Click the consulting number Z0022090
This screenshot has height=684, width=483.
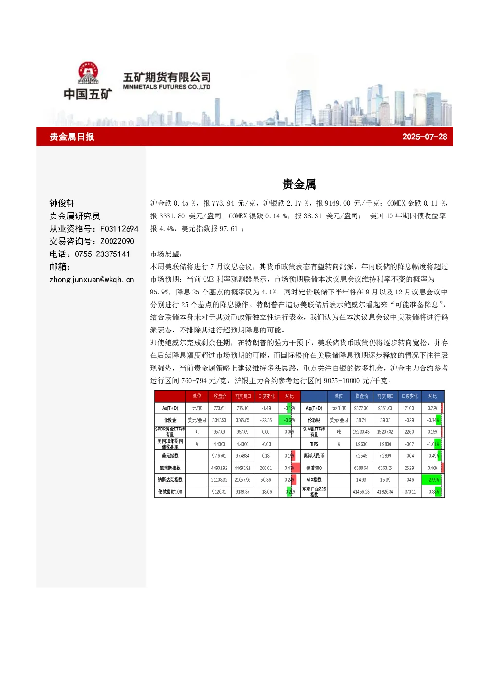(117, 241)
